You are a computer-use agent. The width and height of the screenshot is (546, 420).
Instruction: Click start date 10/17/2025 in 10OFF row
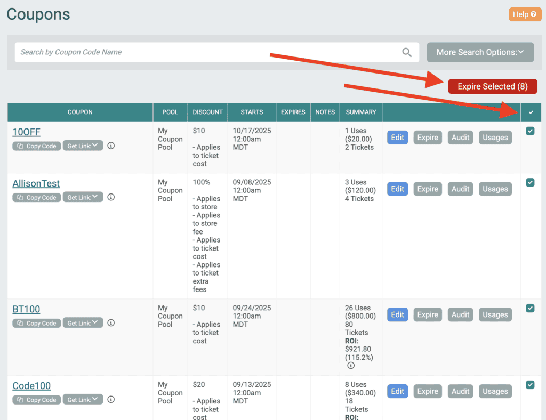[252, 131]
